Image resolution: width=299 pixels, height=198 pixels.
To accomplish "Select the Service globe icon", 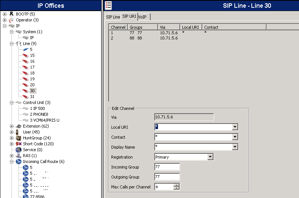I will tap(18, 150).
